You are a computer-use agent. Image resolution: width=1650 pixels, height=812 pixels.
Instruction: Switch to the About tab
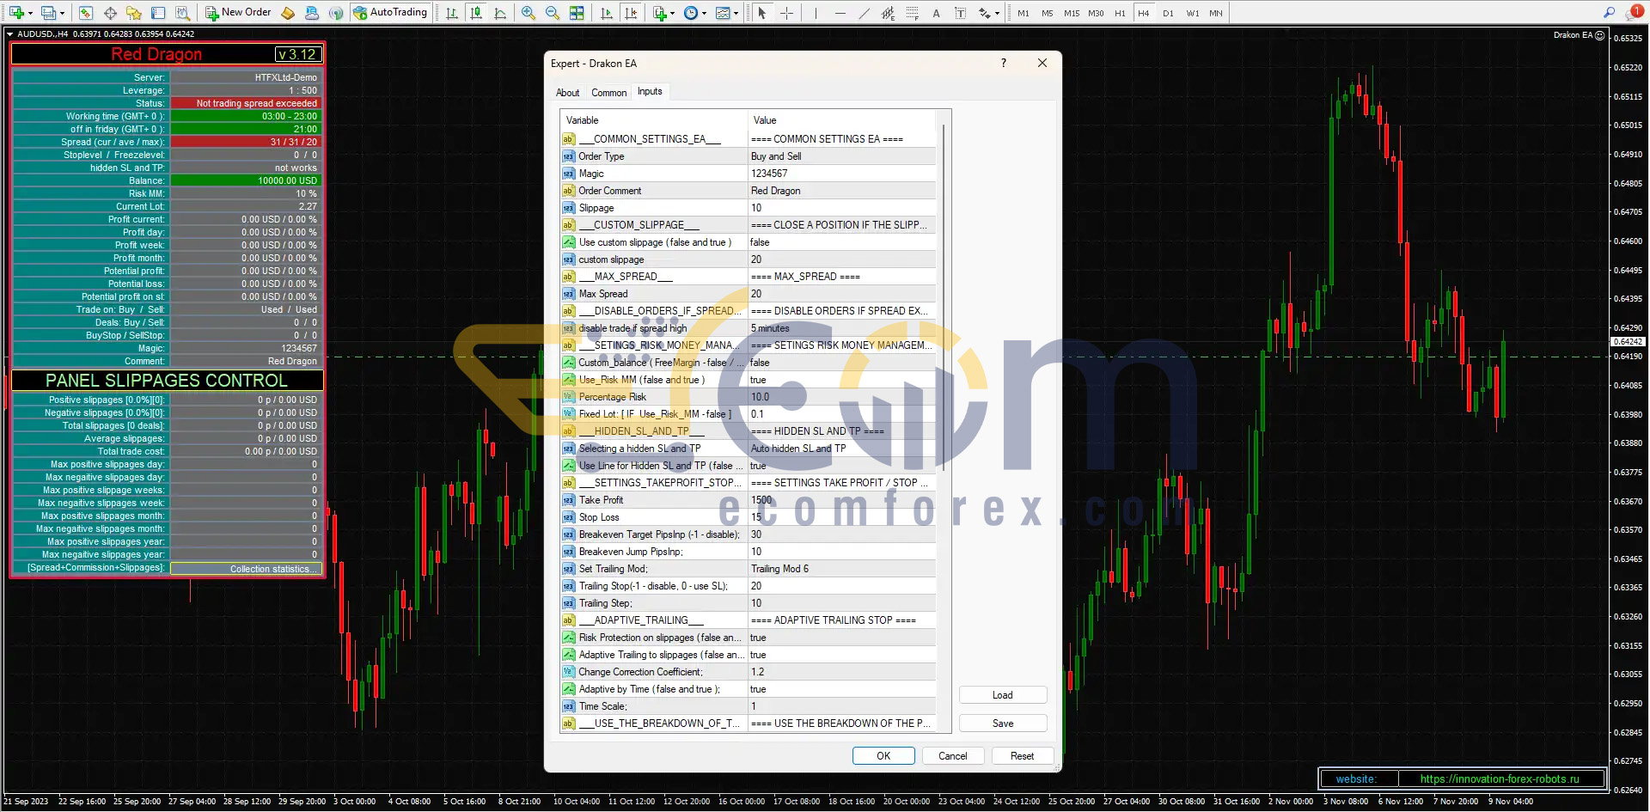(567, 93)
